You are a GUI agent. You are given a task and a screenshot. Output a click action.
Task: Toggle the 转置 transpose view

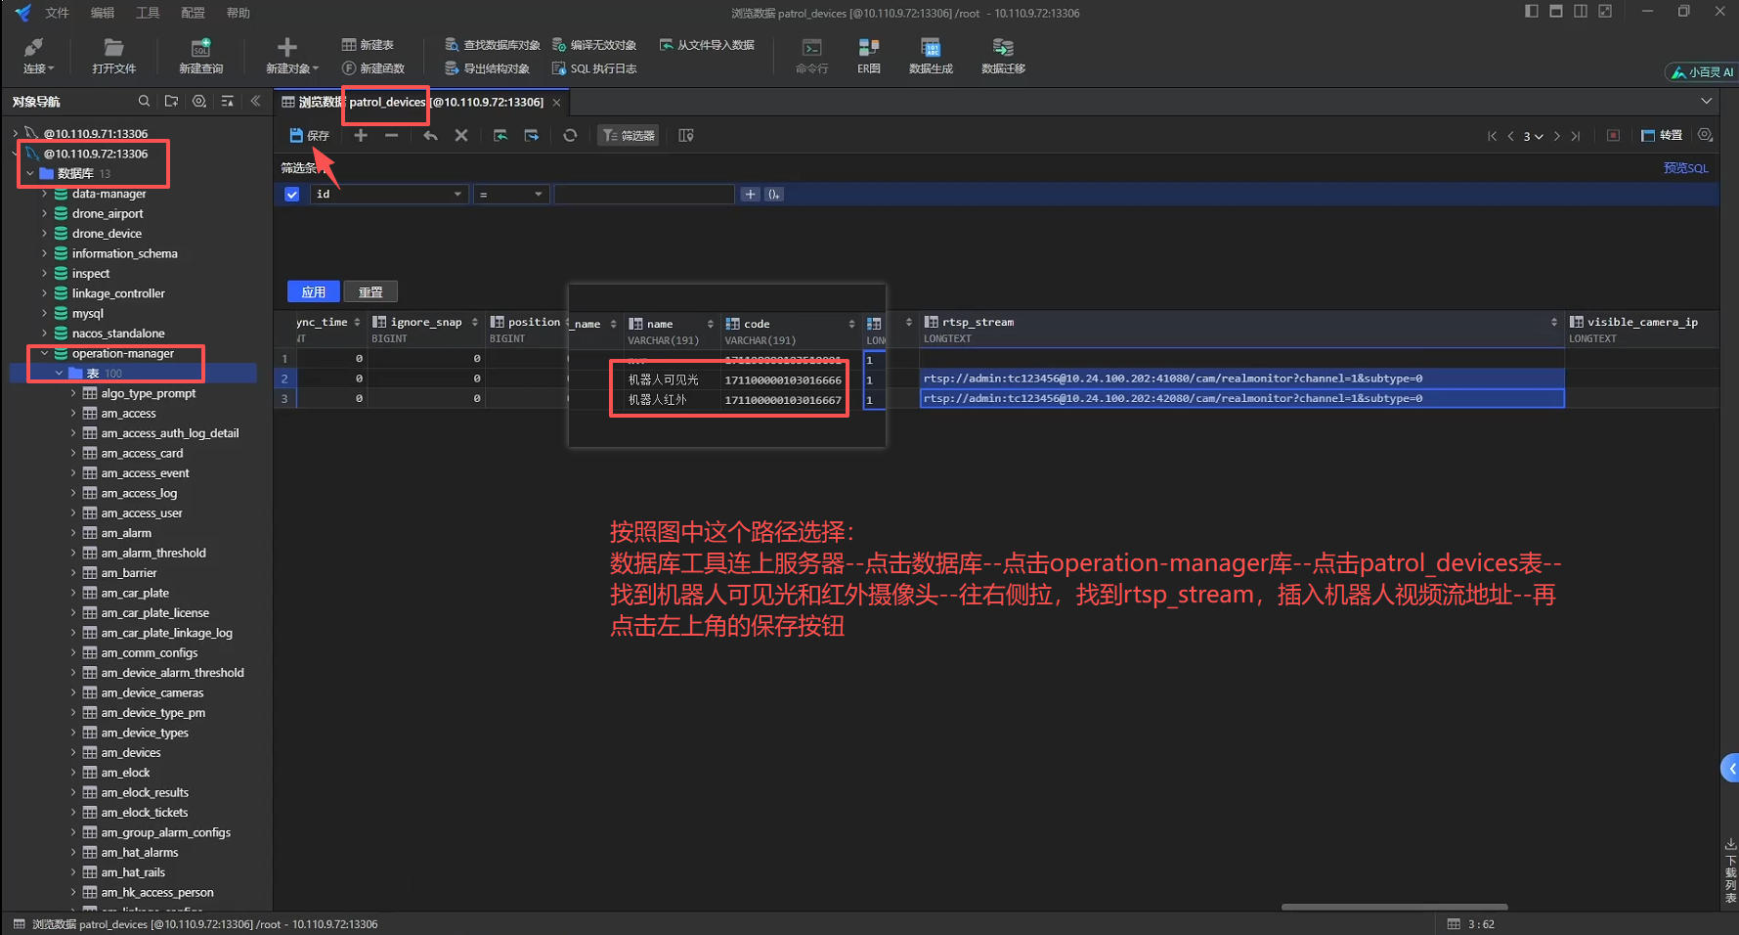click(x=1662, y=136)
